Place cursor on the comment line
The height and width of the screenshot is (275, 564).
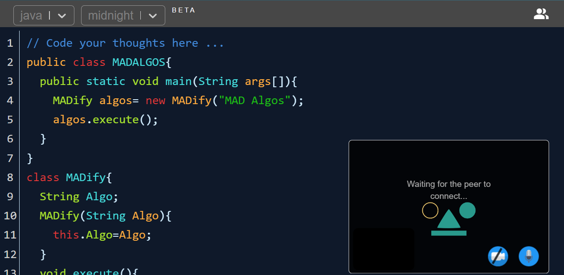(x=125, y=43)
